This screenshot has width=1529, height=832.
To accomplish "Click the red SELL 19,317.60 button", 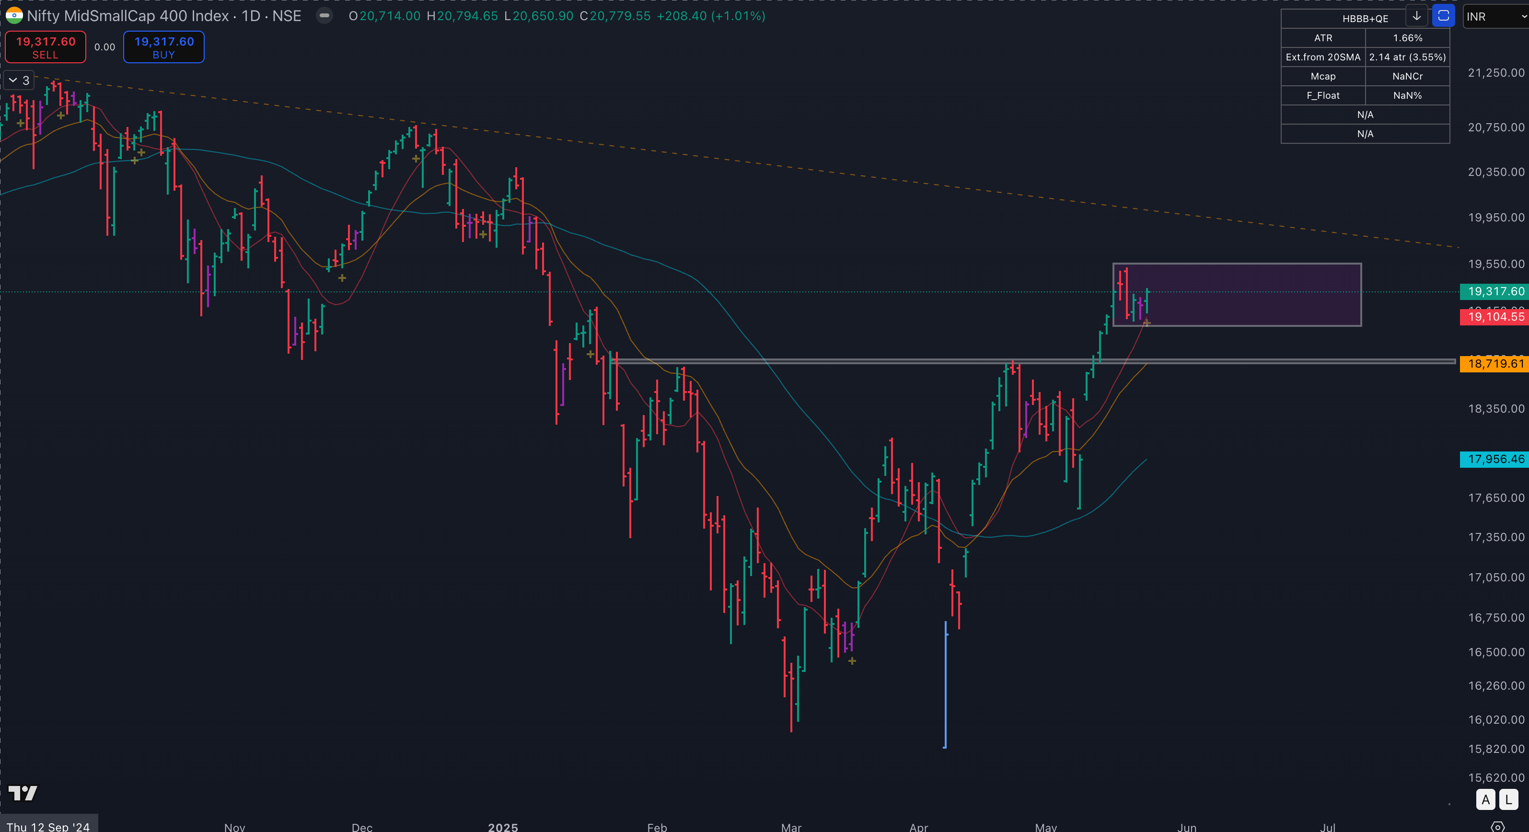I will pos(46,47).
